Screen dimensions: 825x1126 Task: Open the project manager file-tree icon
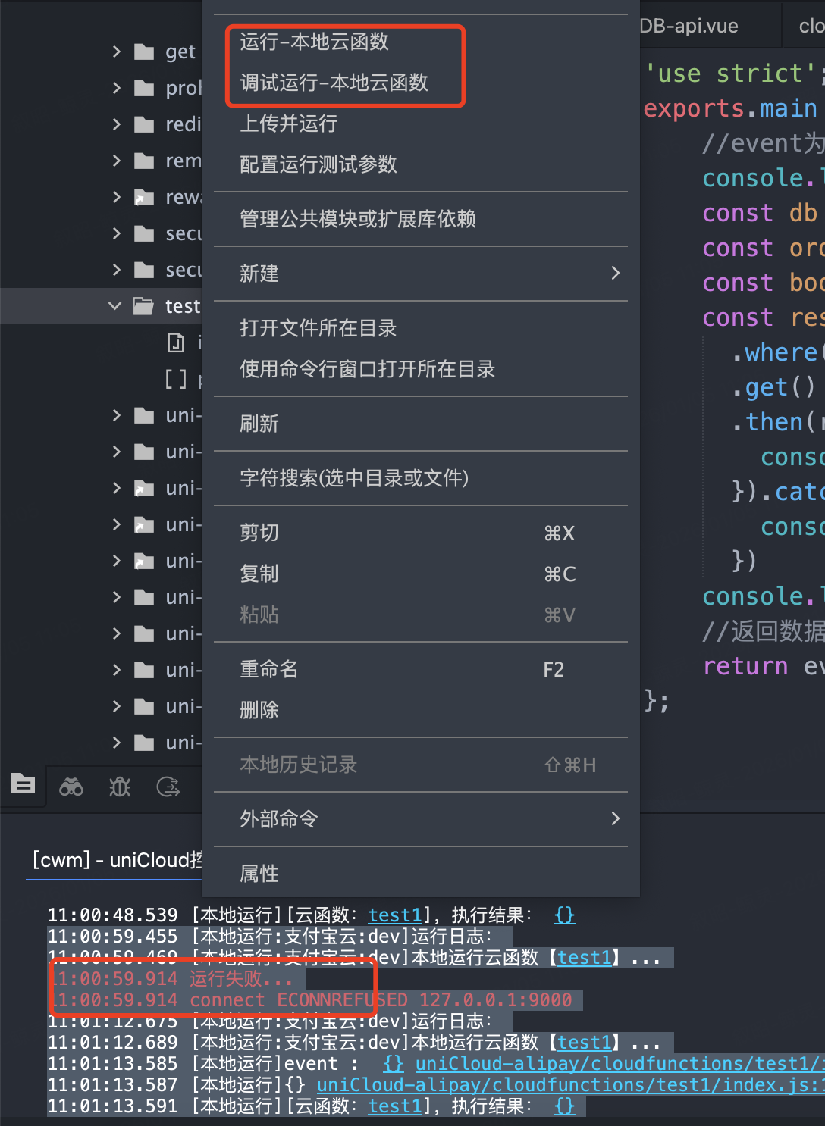pyautogui.click(x=23, y=784)
